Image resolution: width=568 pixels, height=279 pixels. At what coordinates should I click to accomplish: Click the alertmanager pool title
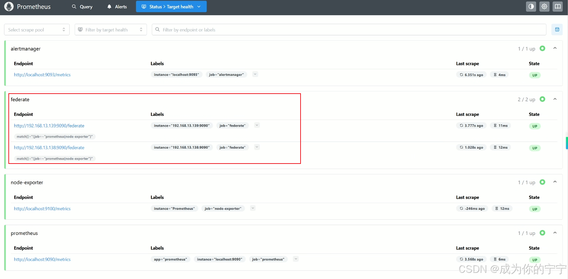coord(25,48)
